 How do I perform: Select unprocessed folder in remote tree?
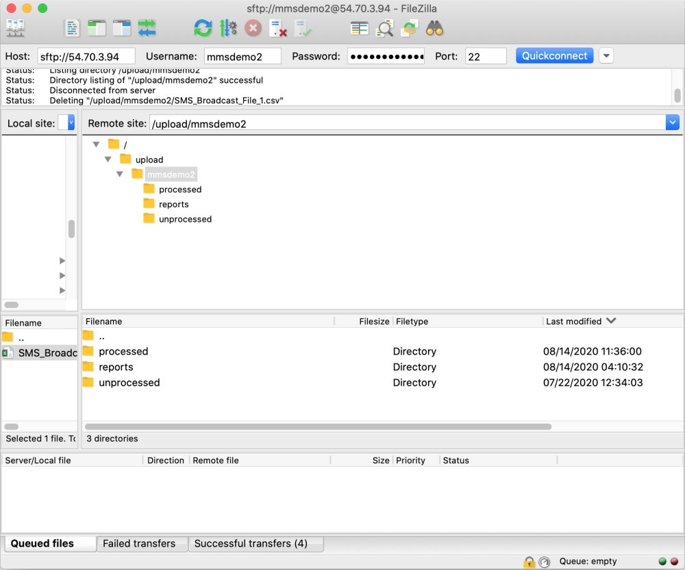click(x=185, y=219)
